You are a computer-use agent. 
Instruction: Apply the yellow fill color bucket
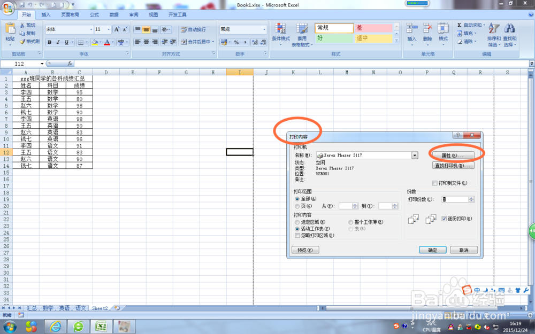(95, 42)
